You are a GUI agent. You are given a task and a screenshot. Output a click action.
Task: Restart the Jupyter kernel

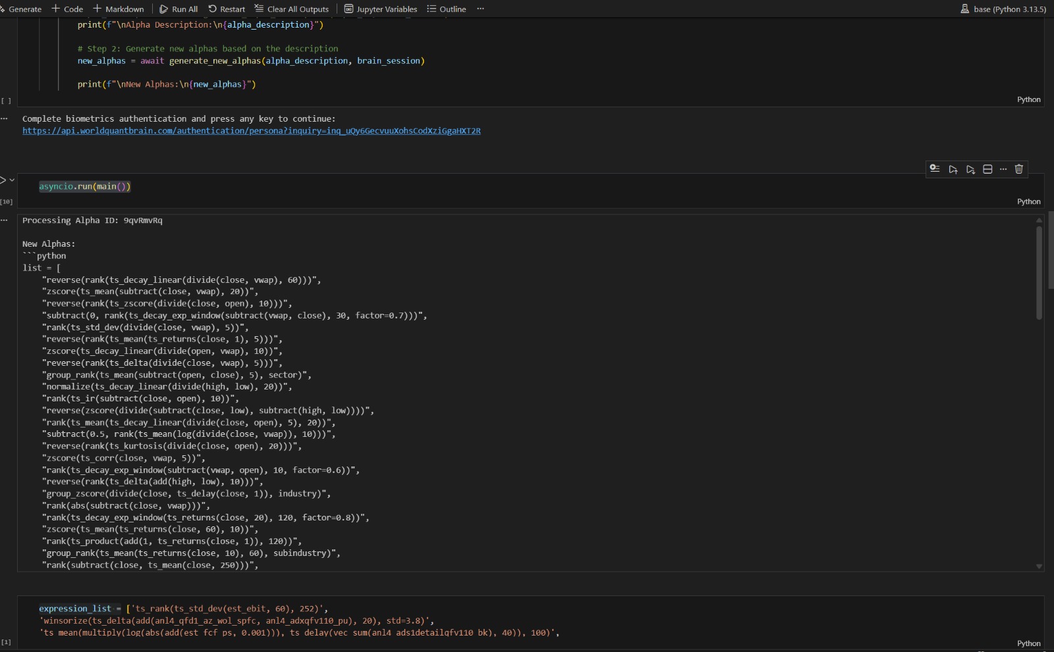pyautogui.click(x=227, y=9)
